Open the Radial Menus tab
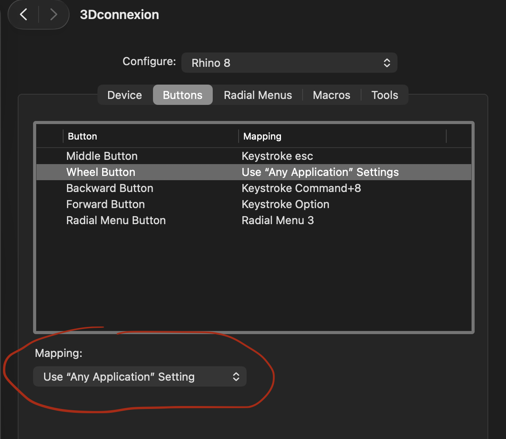 [x=258, y=95]
